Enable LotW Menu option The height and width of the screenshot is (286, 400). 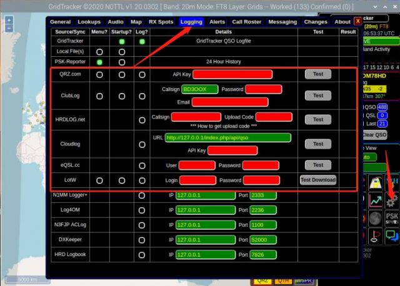pos(99,180)
